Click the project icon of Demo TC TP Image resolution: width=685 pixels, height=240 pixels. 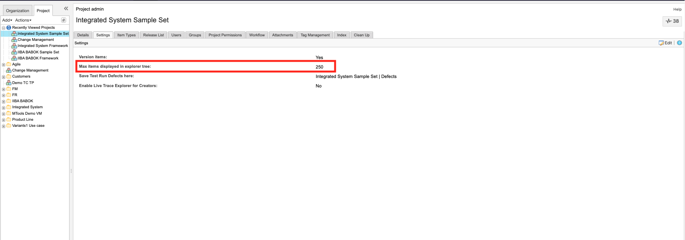[9, 83]
